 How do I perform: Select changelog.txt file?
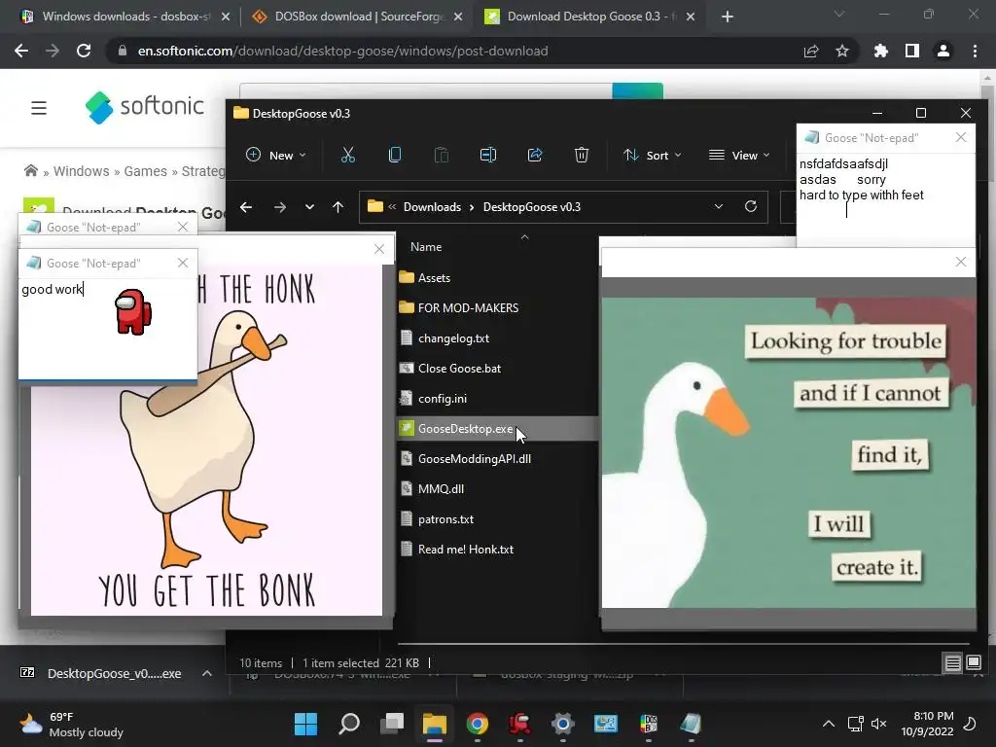453,338
